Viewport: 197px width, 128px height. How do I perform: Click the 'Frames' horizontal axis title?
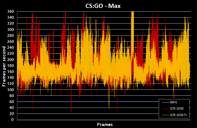(x=105, y=125)
